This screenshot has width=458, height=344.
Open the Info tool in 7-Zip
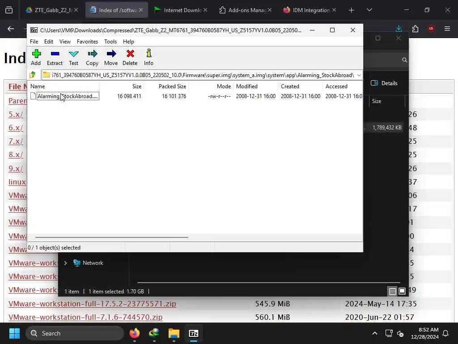148,57
